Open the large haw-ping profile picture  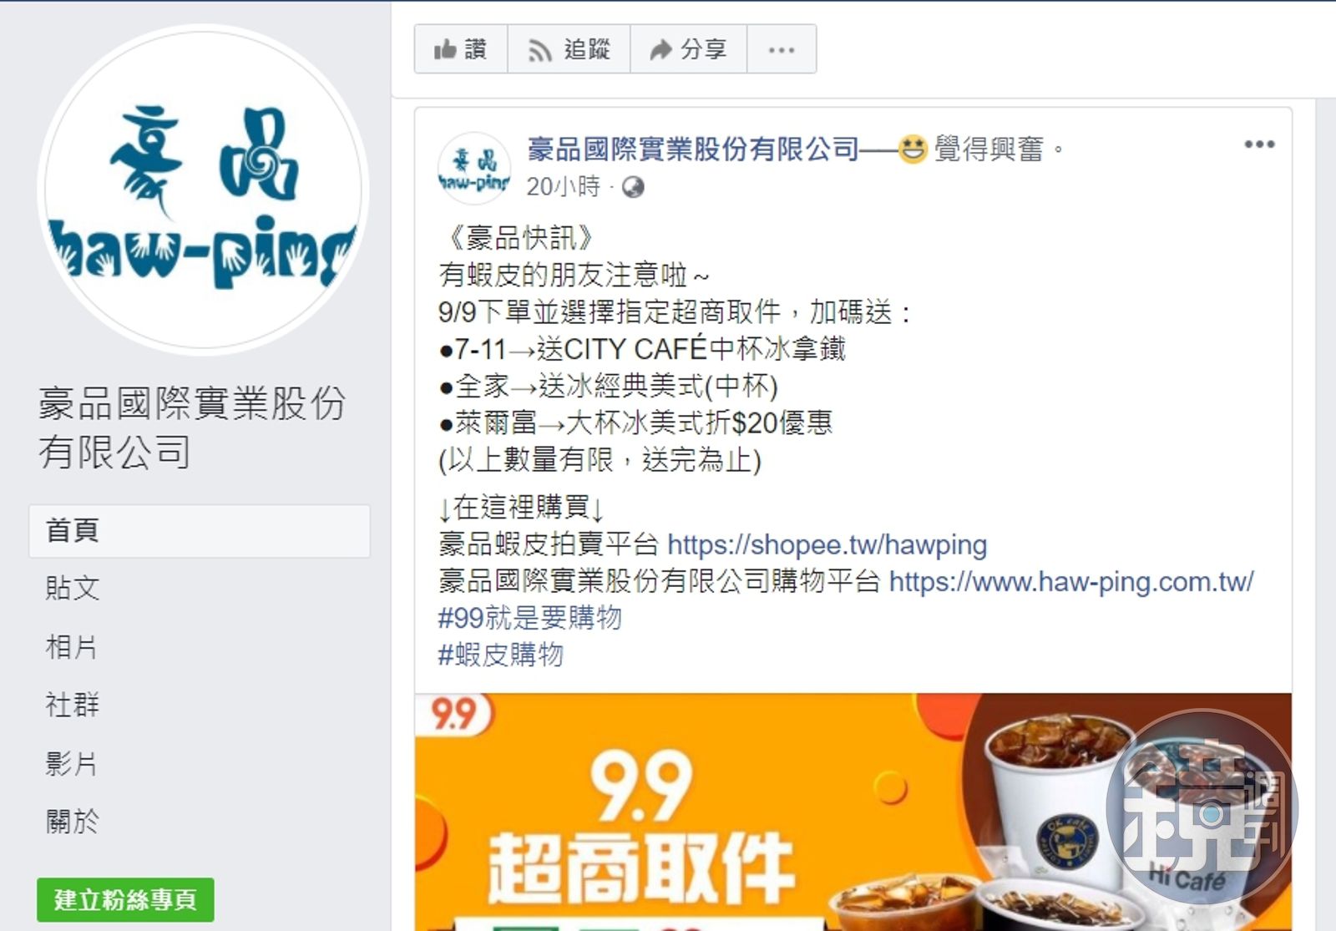pos(203,190)
